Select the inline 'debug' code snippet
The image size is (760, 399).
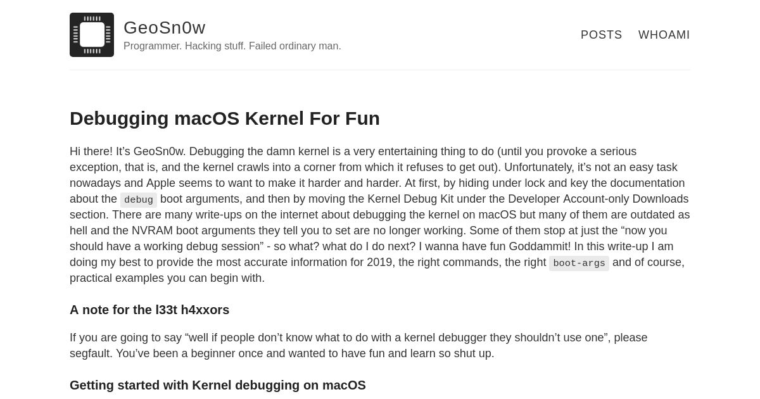pos(139,199)
